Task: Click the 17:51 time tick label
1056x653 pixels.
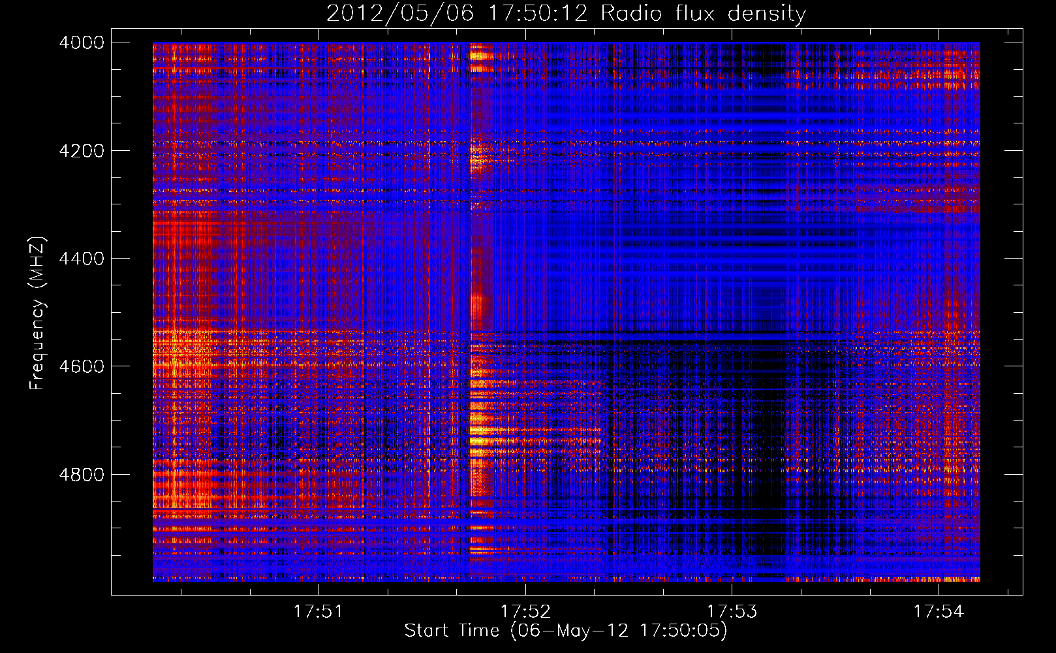Action: [318, 611]
